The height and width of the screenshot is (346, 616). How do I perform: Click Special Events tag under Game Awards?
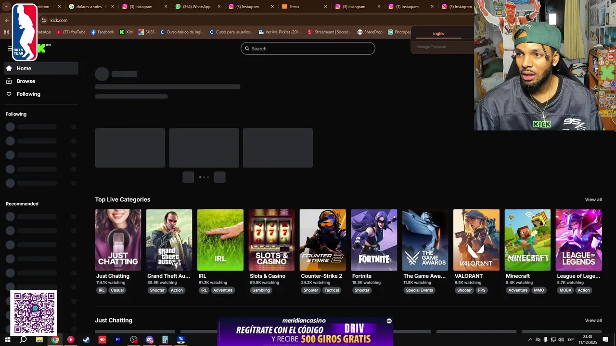tap(419, 290)
